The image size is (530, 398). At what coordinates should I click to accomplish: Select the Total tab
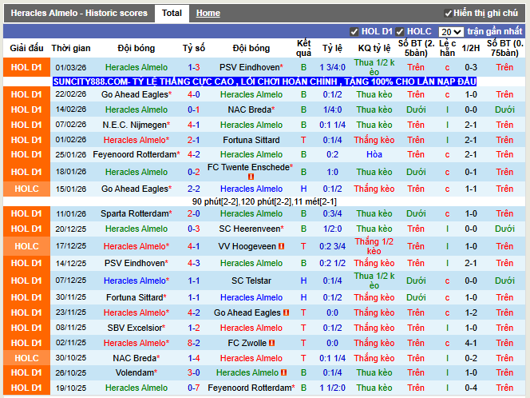click(172, 13)
